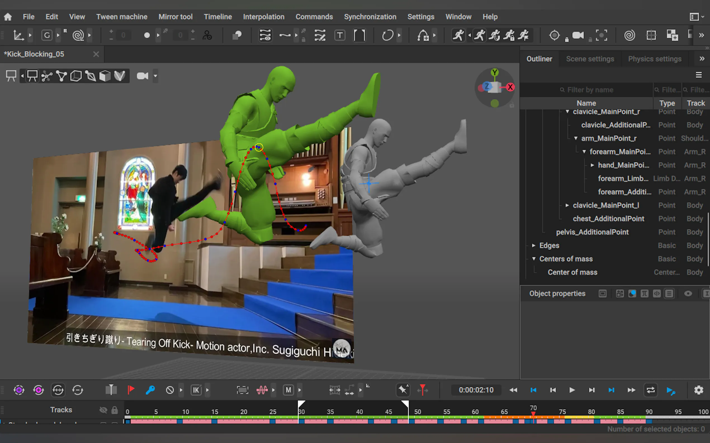The height and width of the screenshot is (443, 710).
Task: Expand the clavicle_MainPoint_l node
Action: tap(567, 205)
